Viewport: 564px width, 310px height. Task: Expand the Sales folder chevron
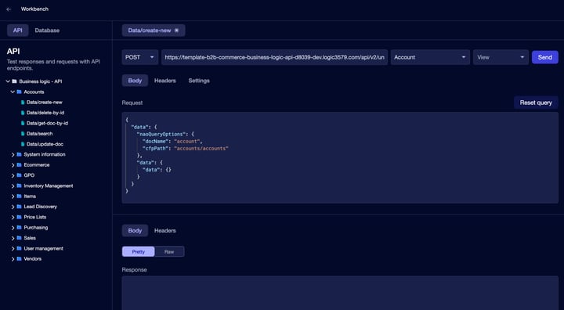[x=13, y=238]
